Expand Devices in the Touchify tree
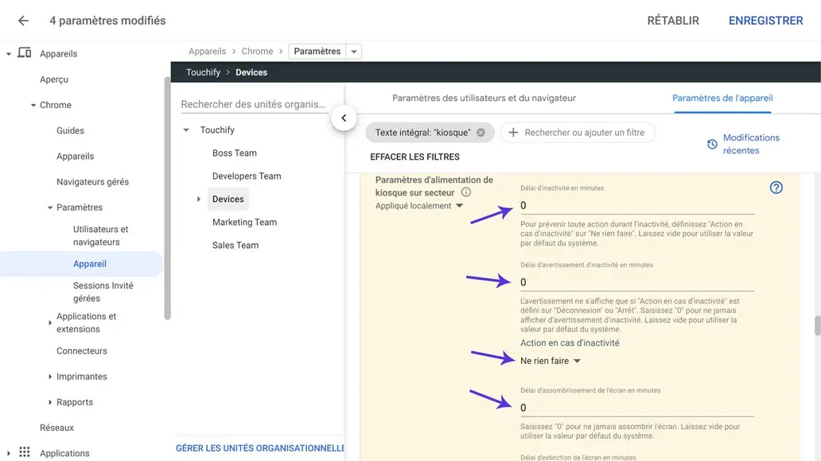This screenshot has width=821, height=461. click(x=200, y=199)
